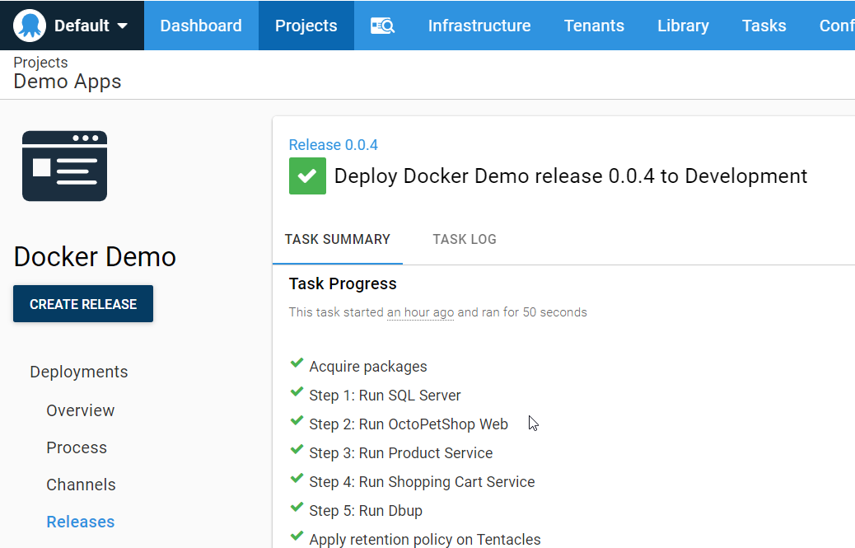Open the search icon in top navigation
This screenshot has width=855, height=548.
pos(382,26)
